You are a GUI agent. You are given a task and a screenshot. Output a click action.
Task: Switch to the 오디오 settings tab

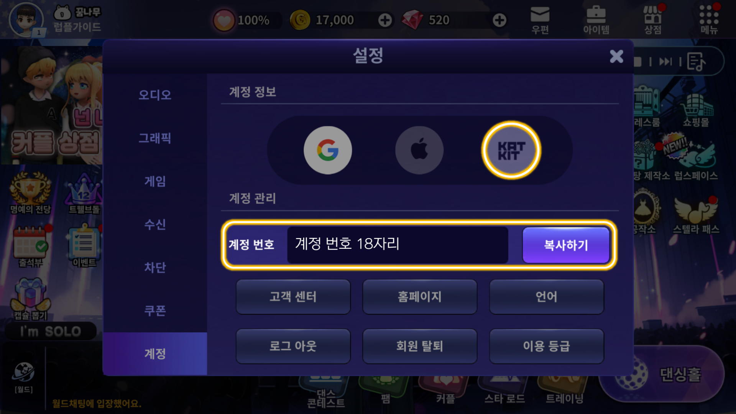(155, 95)
